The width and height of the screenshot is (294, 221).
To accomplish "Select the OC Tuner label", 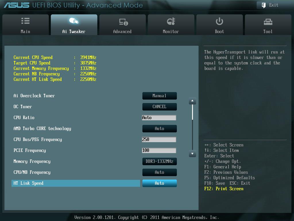I will (23, 107).
